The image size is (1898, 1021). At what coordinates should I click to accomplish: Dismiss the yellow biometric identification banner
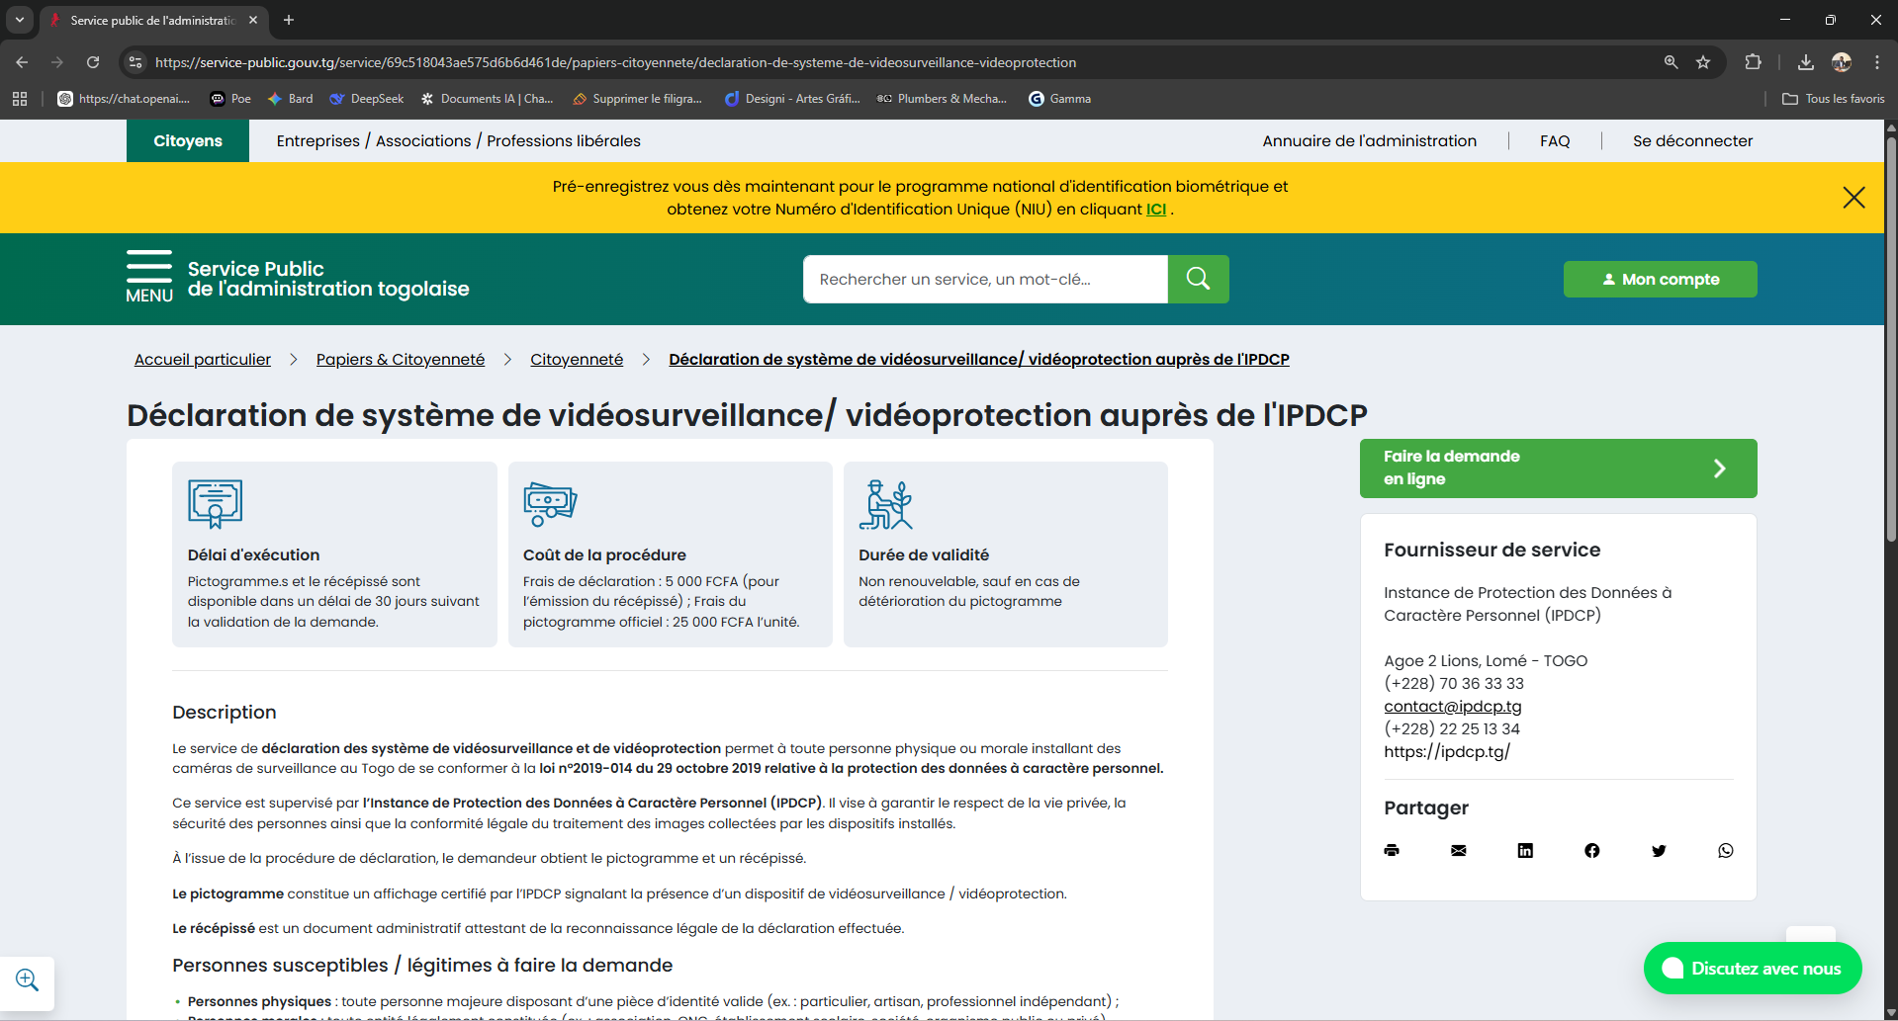click(x=1853, y=197)
